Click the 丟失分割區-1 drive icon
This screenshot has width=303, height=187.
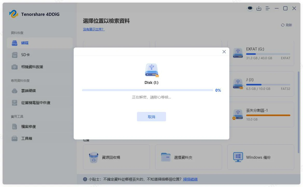pyautogui.click(x=238, y=115)
